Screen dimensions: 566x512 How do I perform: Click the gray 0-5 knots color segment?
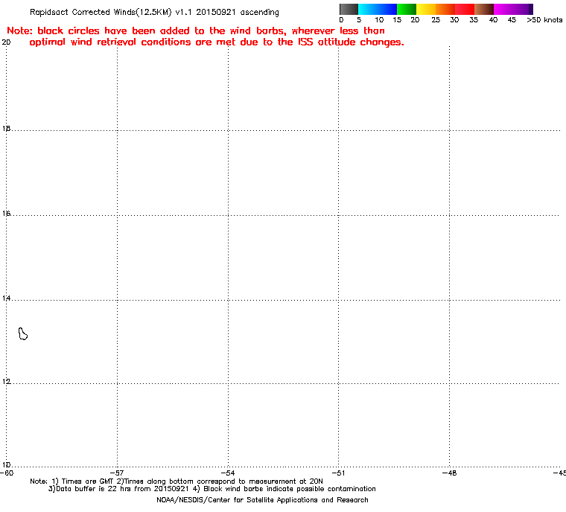click(x=349, y=9)
